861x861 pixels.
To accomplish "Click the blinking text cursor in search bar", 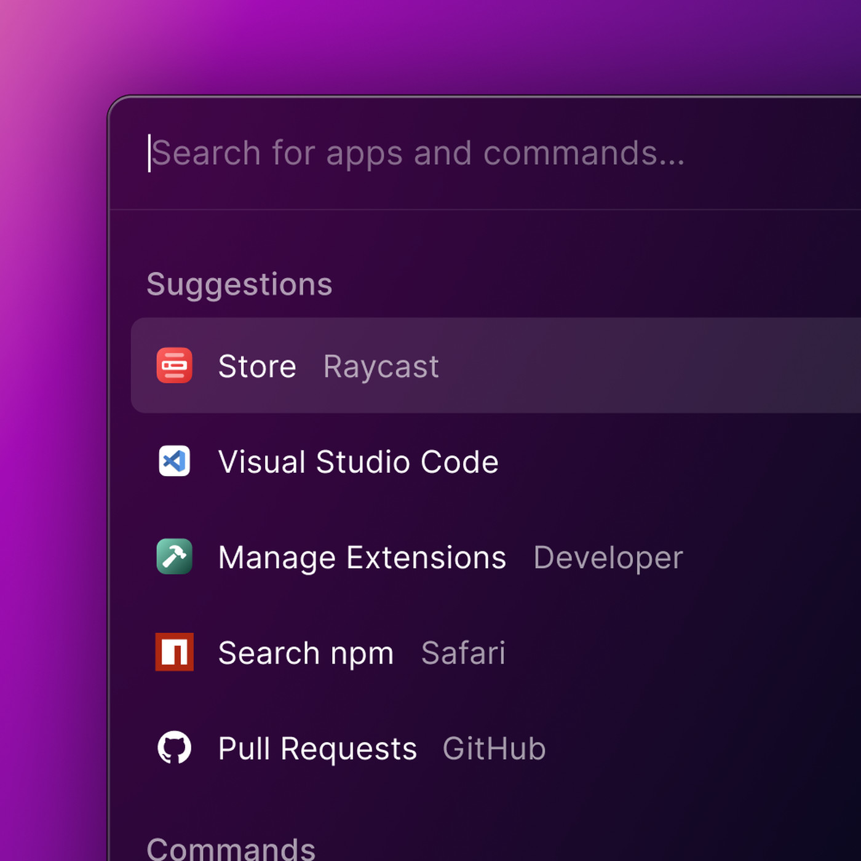I will pos(149,153).
